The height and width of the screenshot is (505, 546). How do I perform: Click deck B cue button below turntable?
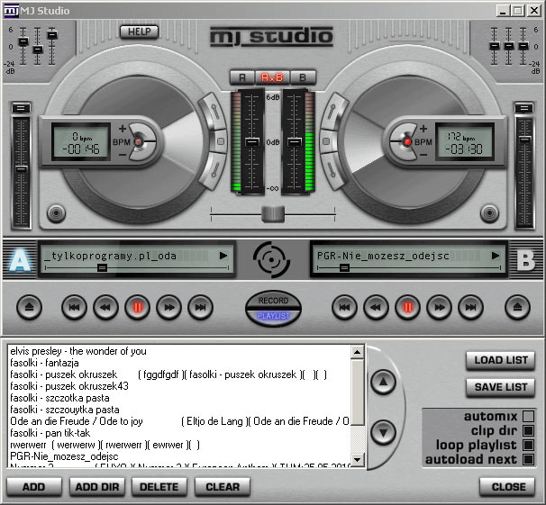(x=489, y=212)
